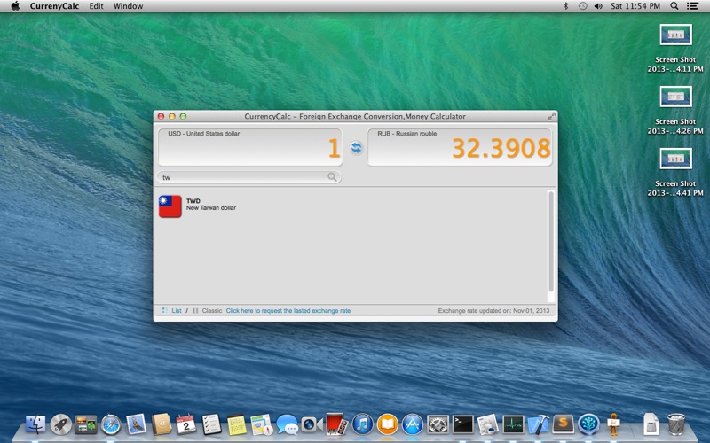Image resolution: width=710 pixels, height=443 pixels.
Task: Select the TWD New Taiwan dollar row
Action: 351,206
